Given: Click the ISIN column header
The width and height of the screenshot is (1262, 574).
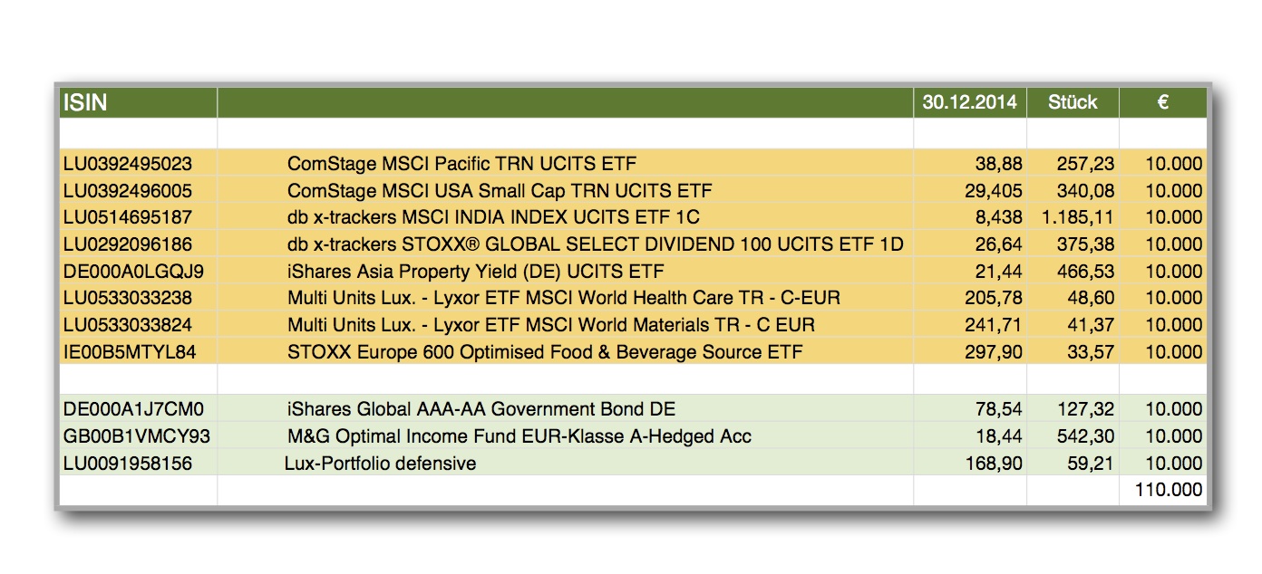Looking at the screenshot, I should click(84, 102).
